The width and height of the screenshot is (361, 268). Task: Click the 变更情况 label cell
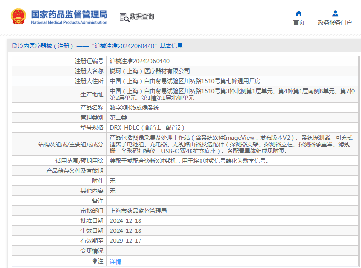[x=92, y=251]
